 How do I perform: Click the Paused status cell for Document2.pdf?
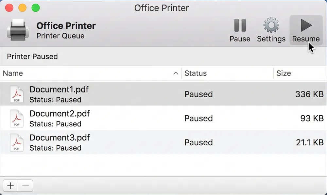198,118
